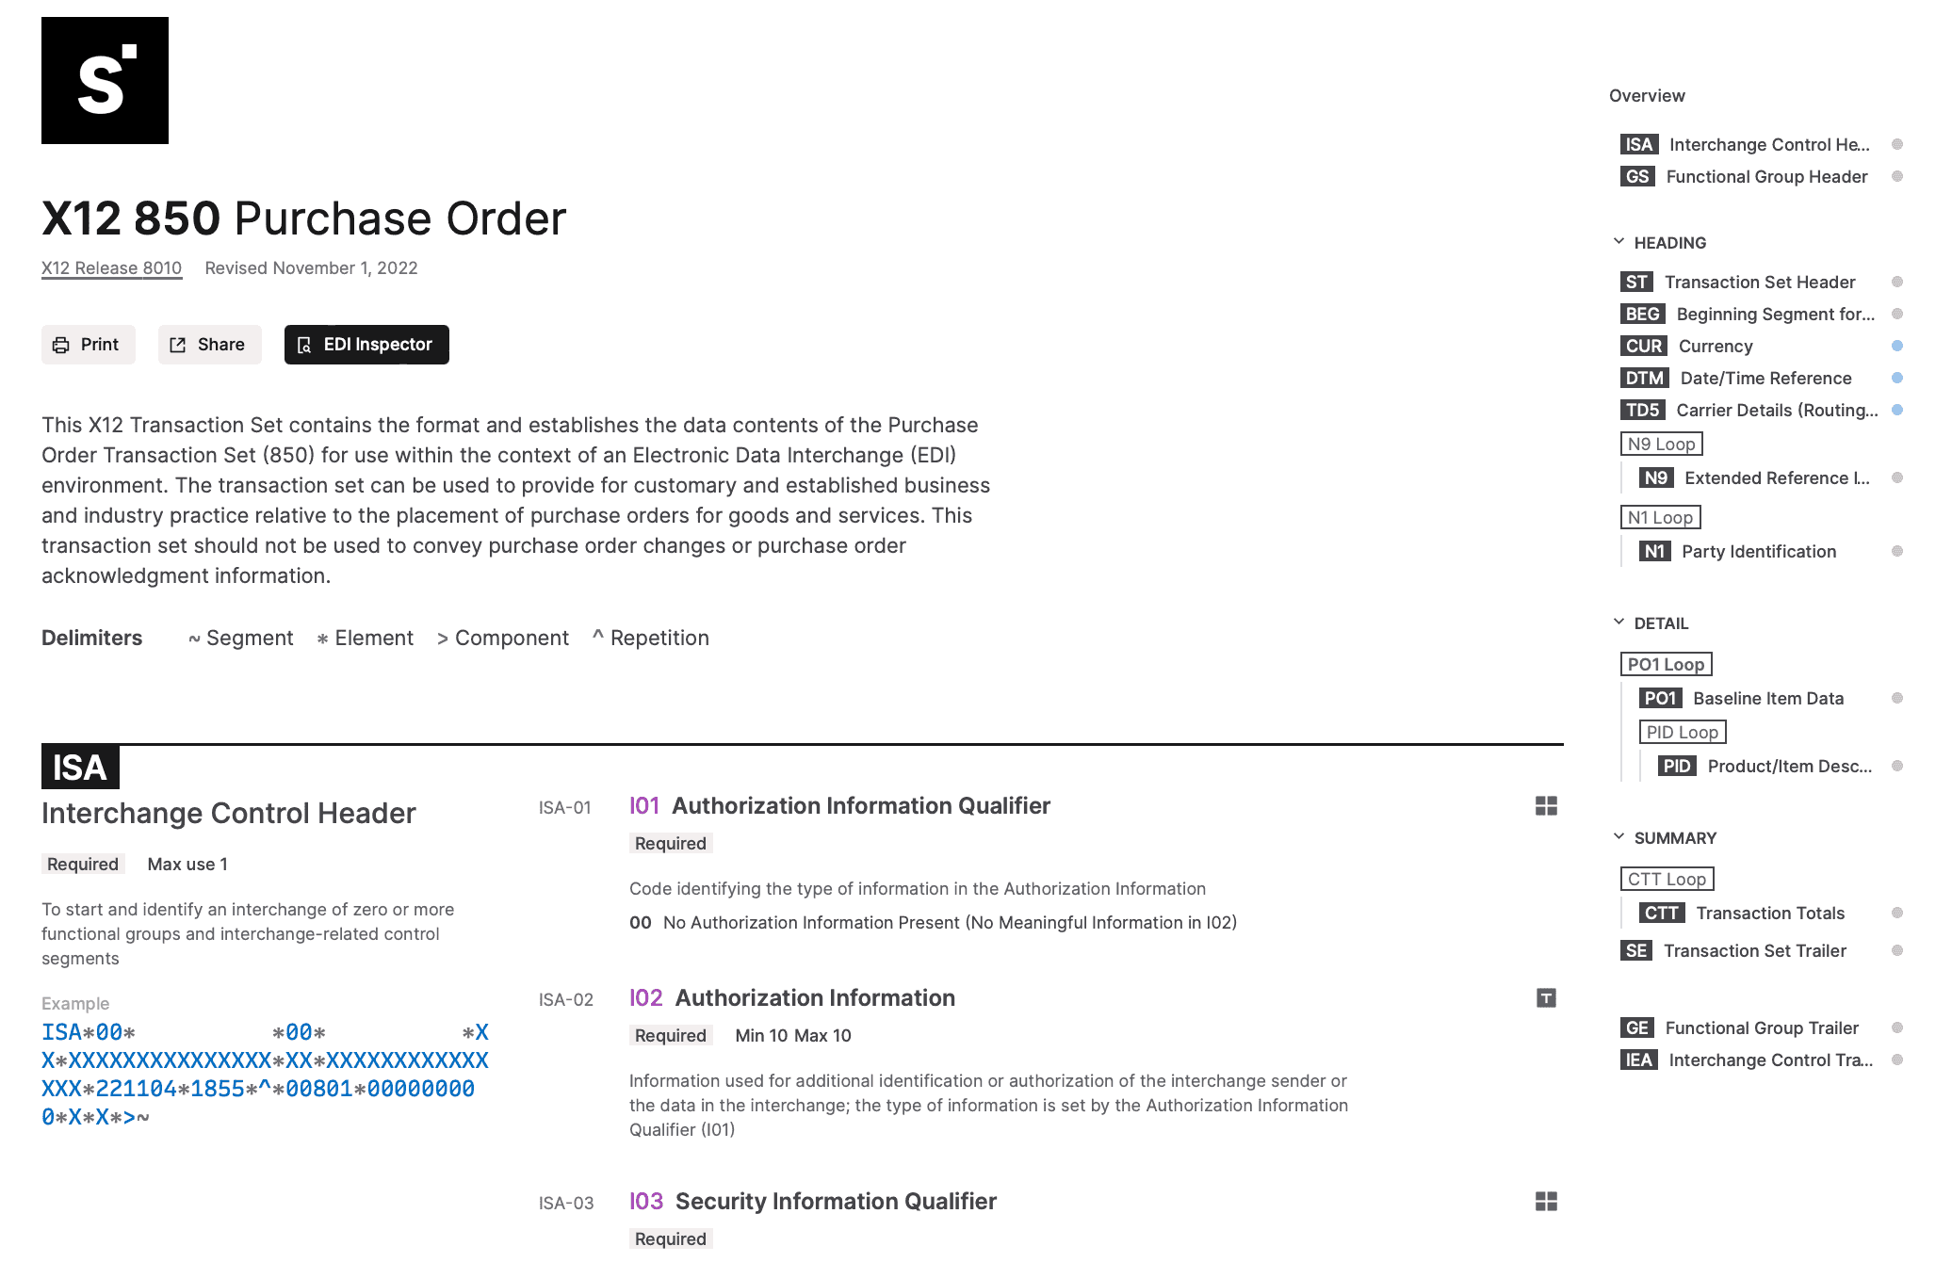Select Functional Group Trailer in sidebar
This screenshot has width=1952, height=1262.
pyautogui.click(x=1762, y=1027)
